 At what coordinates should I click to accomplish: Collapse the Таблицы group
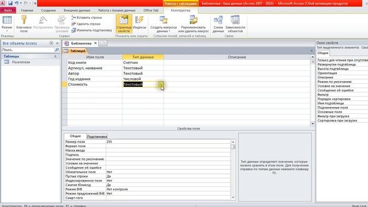click(x=55, y=56)
